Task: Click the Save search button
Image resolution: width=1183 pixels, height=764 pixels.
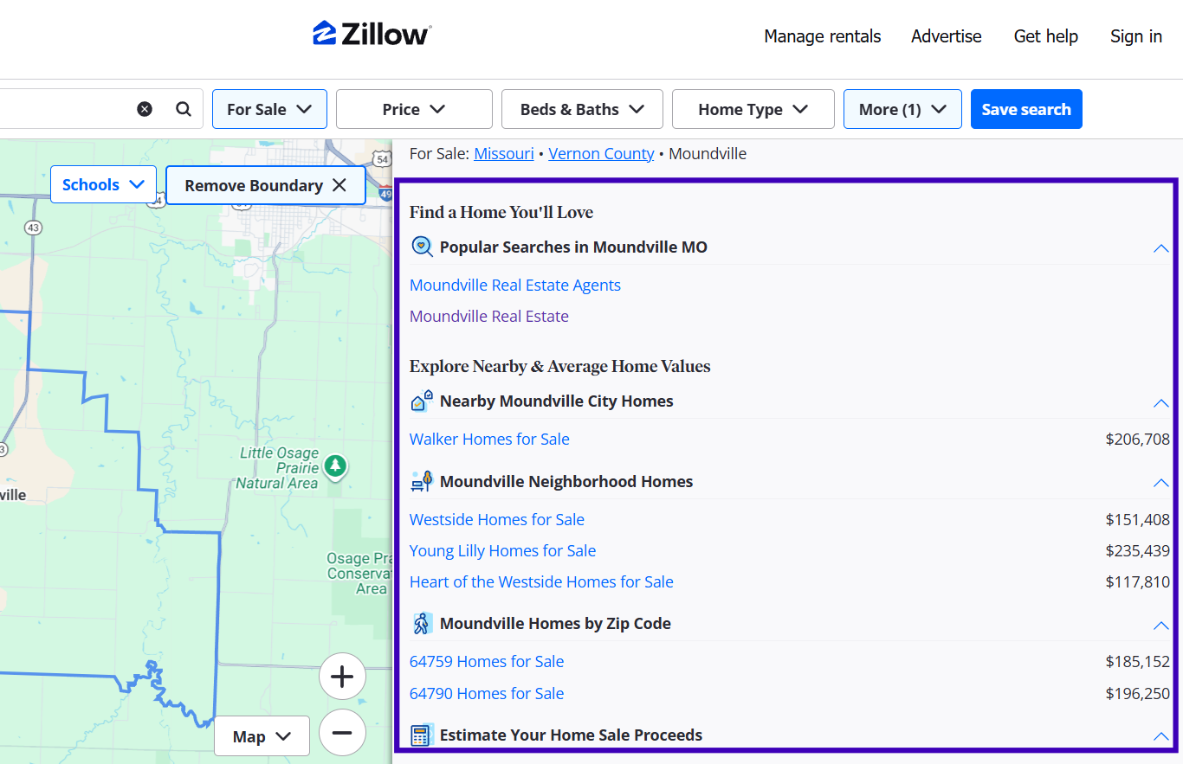Action: pyautogui.click(x=1026, y=108)
